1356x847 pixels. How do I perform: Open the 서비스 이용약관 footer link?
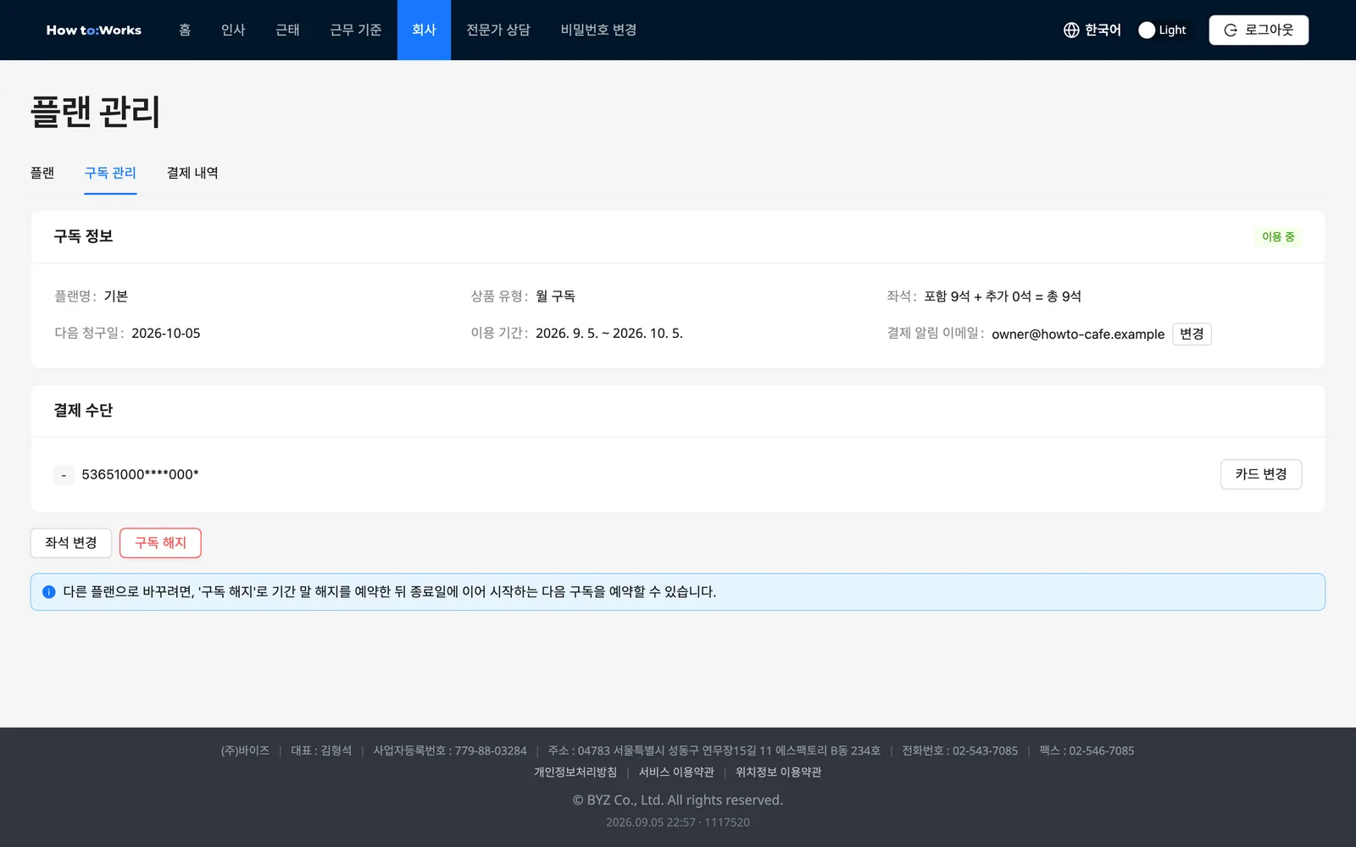[676, 772]
